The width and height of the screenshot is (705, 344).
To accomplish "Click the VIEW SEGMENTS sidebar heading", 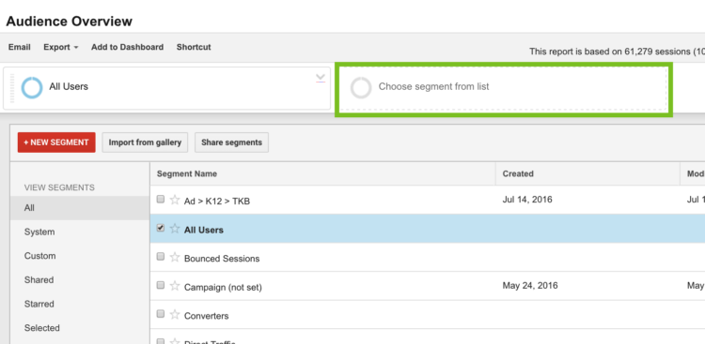I will [59, 187].
